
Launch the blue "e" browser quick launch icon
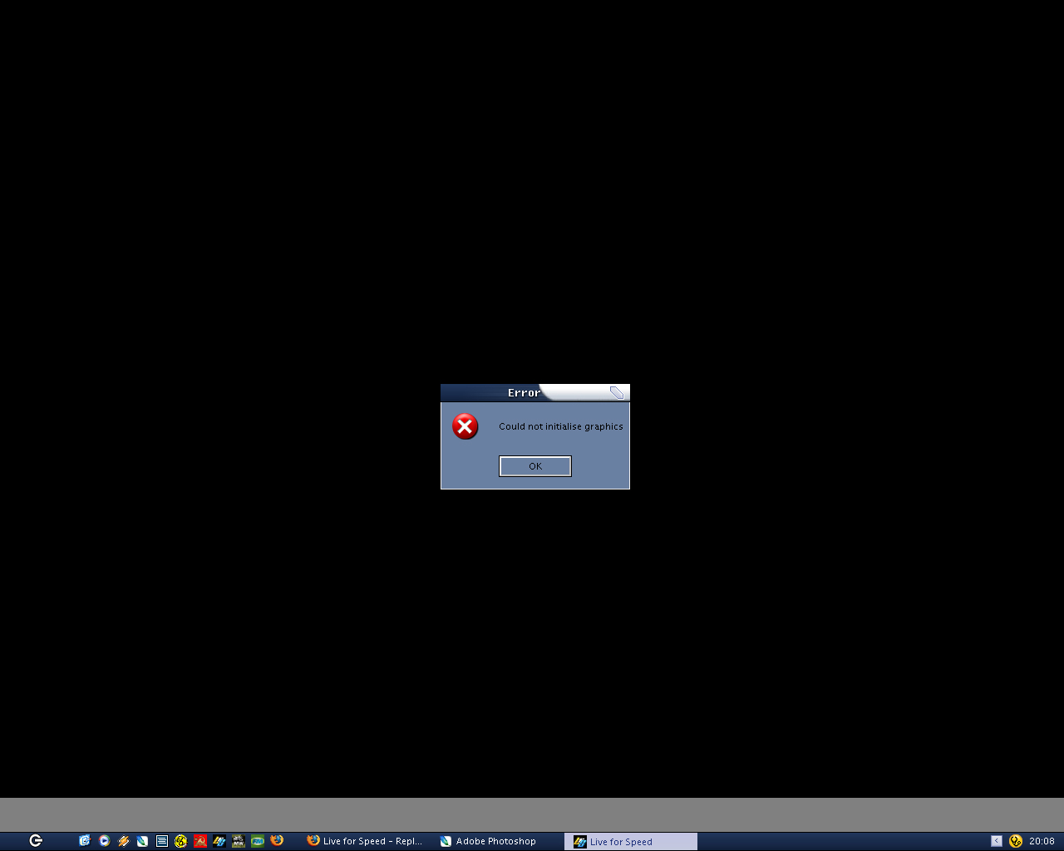pyautogui.click(x=85, y=841)
